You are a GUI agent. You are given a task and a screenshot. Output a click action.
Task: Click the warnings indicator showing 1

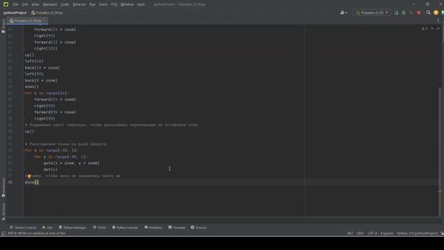[x=425, y=28]
